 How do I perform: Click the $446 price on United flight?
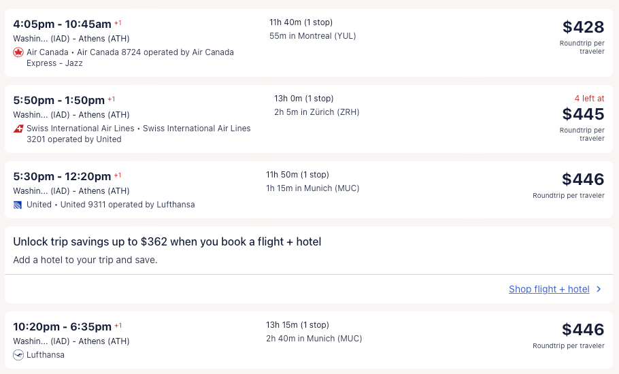[x=583, y=180]
